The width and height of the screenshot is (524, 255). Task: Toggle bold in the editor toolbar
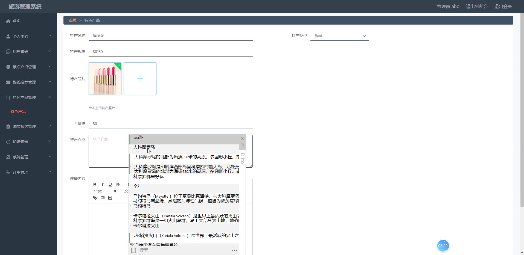point(95,185)
